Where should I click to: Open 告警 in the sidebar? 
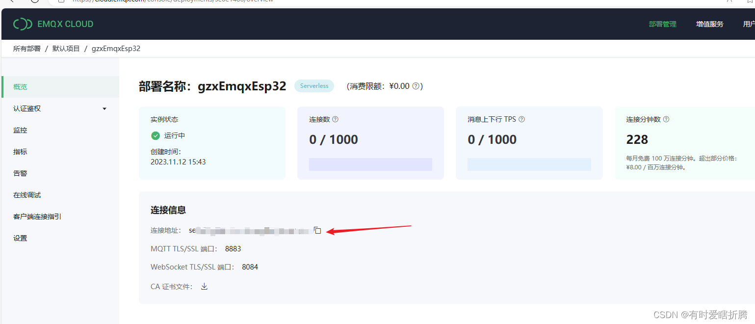[x=60, y=173]
